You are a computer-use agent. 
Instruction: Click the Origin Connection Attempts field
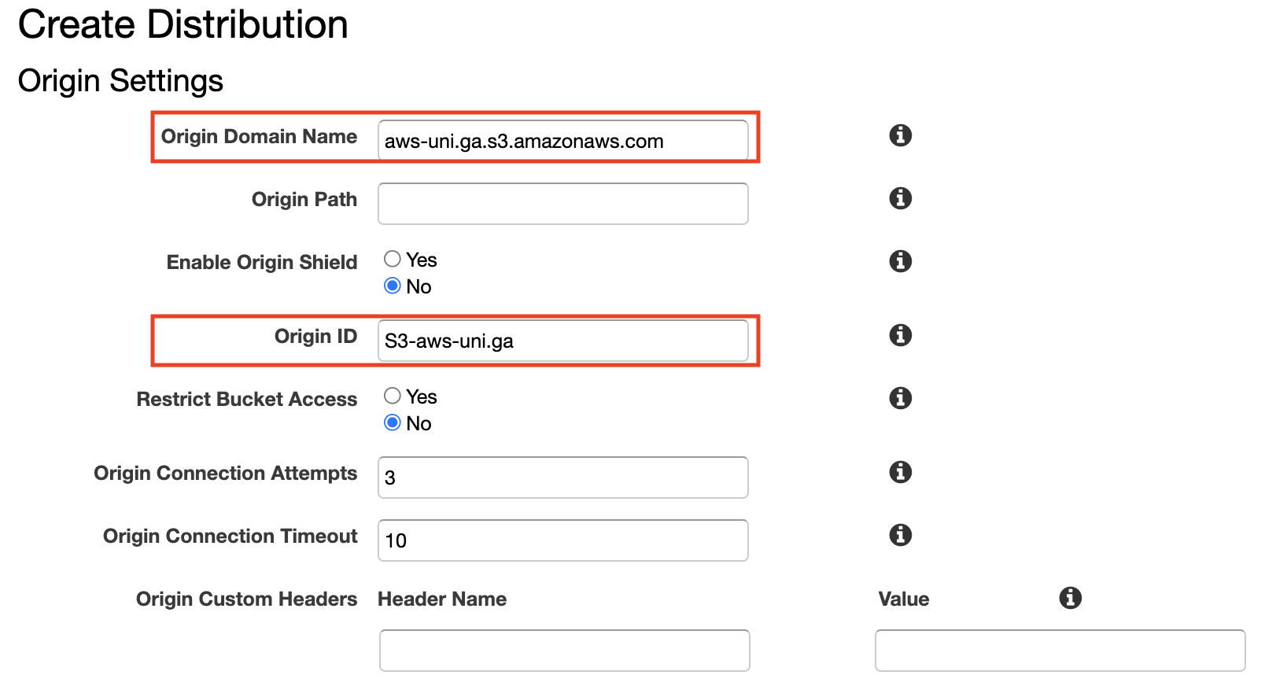click(563, 478)
